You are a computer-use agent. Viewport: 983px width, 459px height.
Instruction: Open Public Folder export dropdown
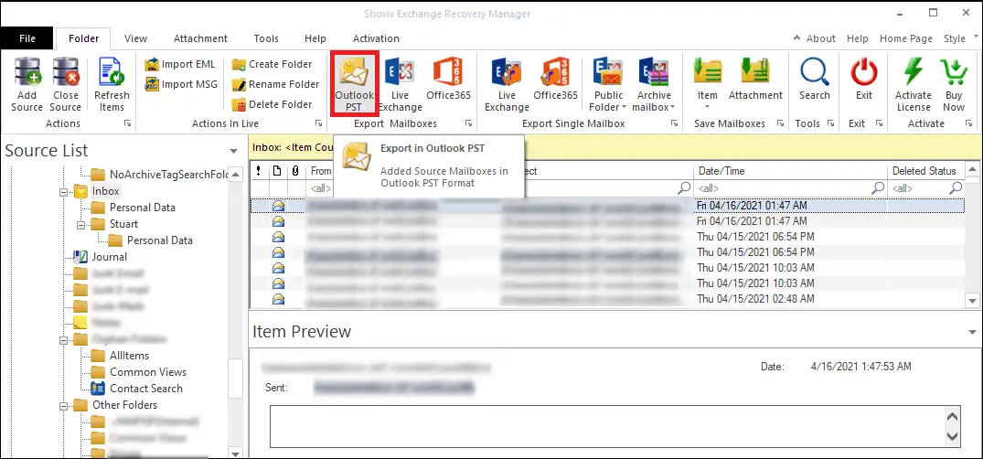[609, 85]
